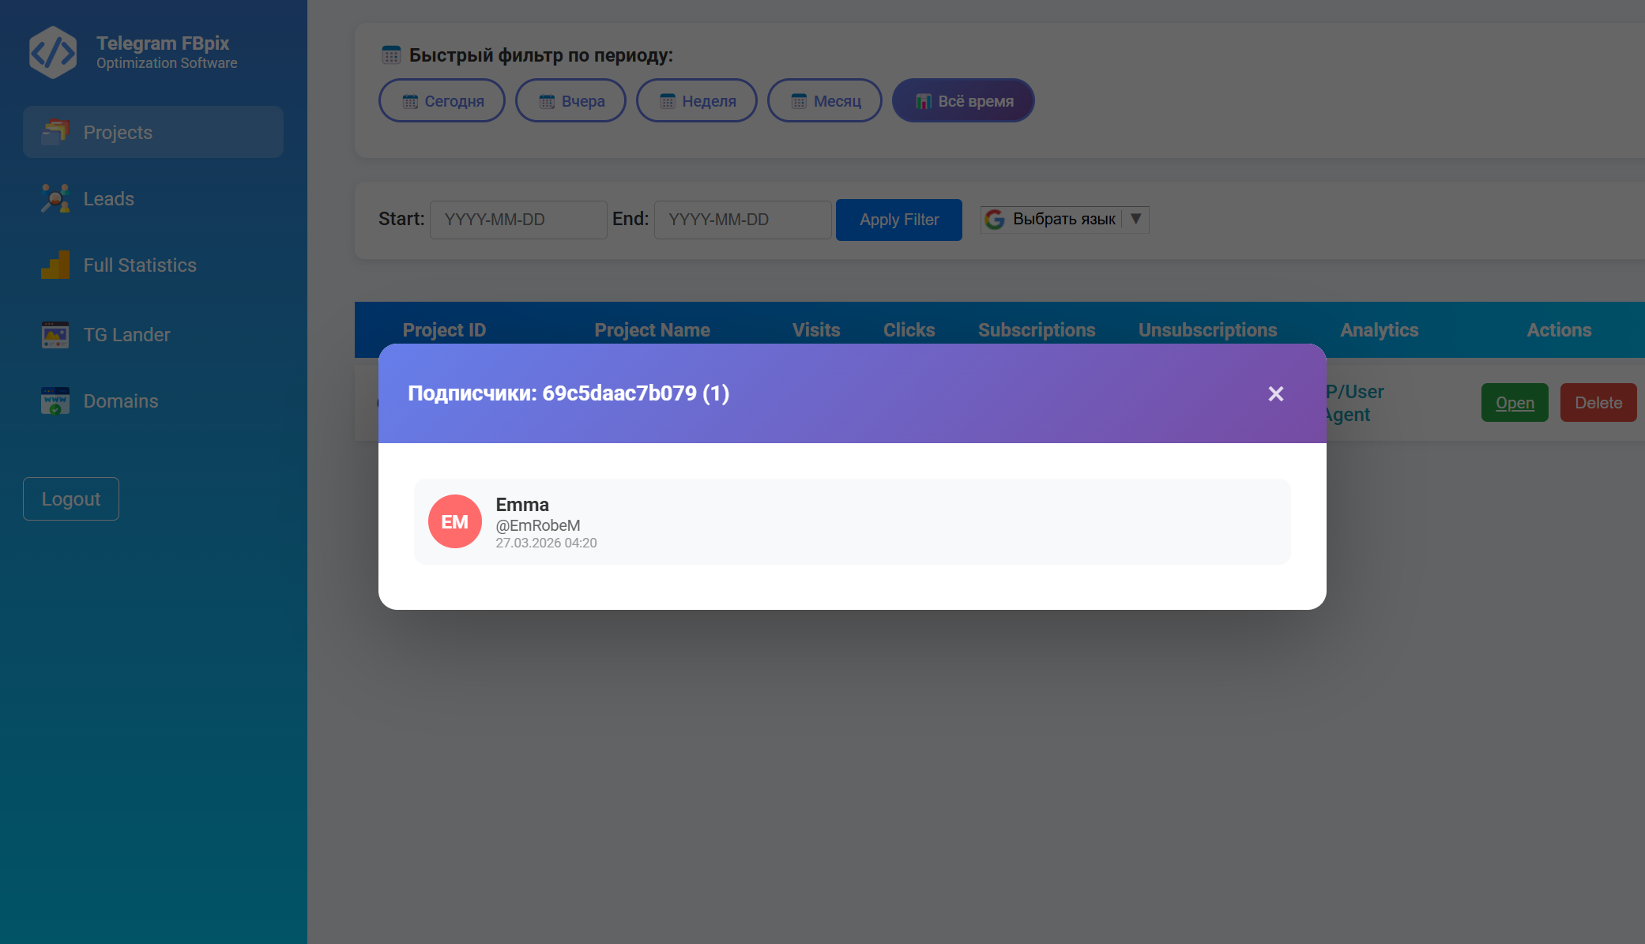Click the Projects sidebar icon
This screenshot has height=944, width=1645.
55,132
